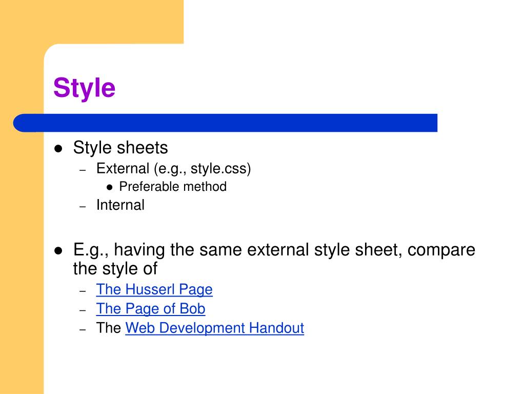Screen dimensions: 525x394
Task: Select the purple Style title
Action: click(85, 88)
